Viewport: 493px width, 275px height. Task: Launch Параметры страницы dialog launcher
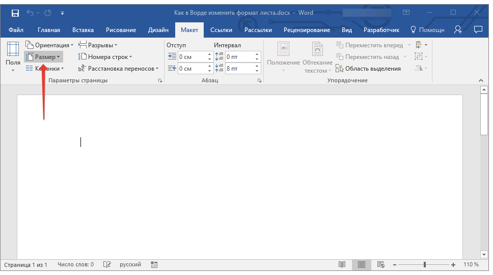tap(160, 81)
